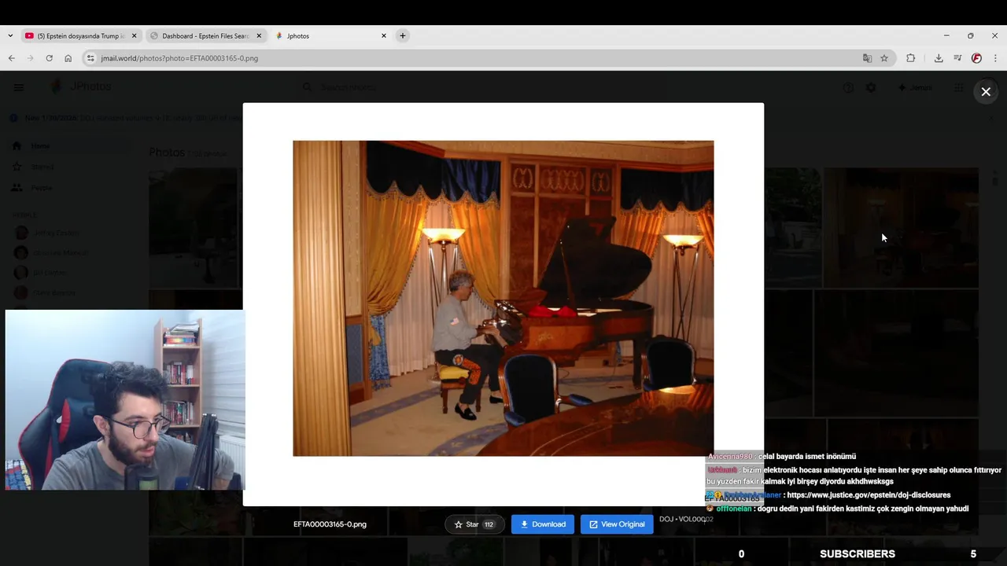Restore down the browser window

click(x=971, y=35)
